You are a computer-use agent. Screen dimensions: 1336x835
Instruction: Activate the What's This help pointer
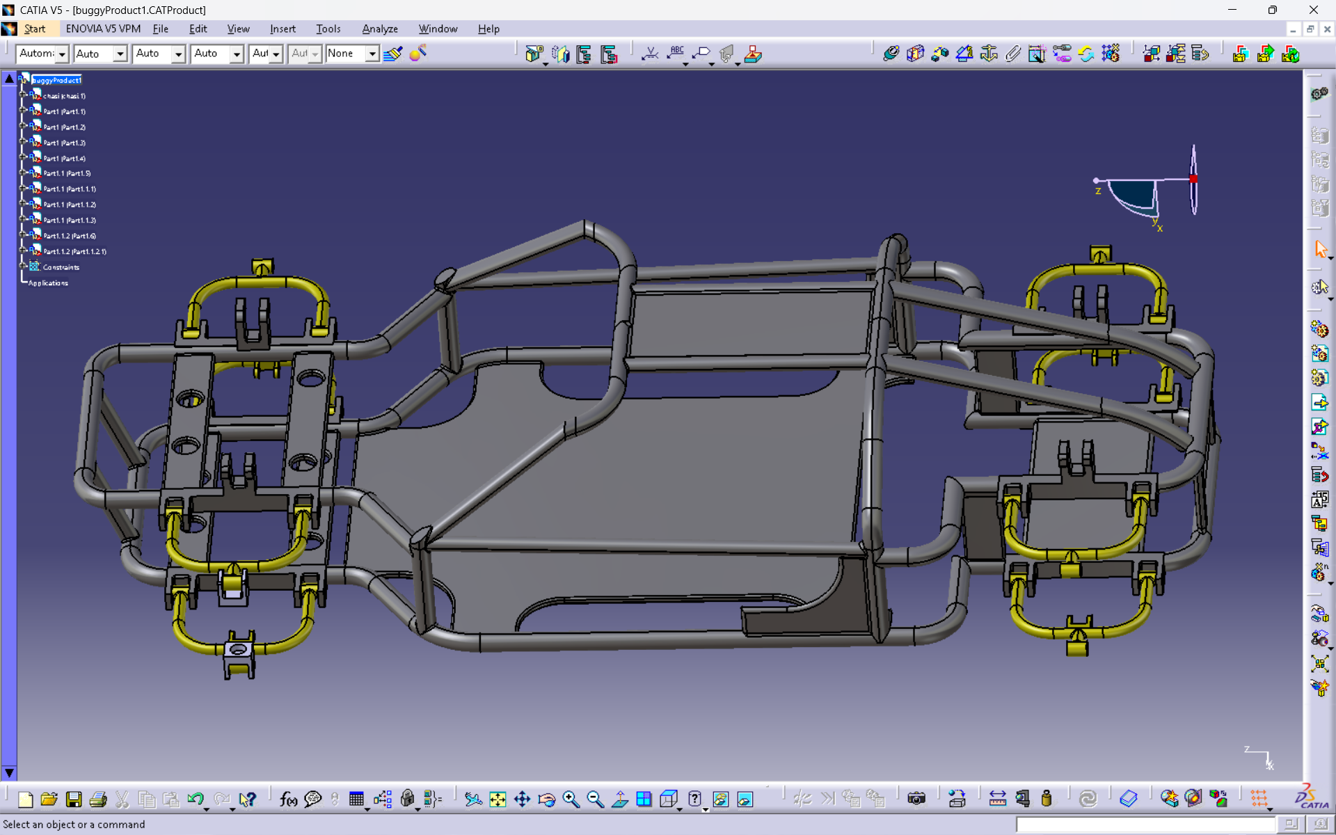point(247,799)
